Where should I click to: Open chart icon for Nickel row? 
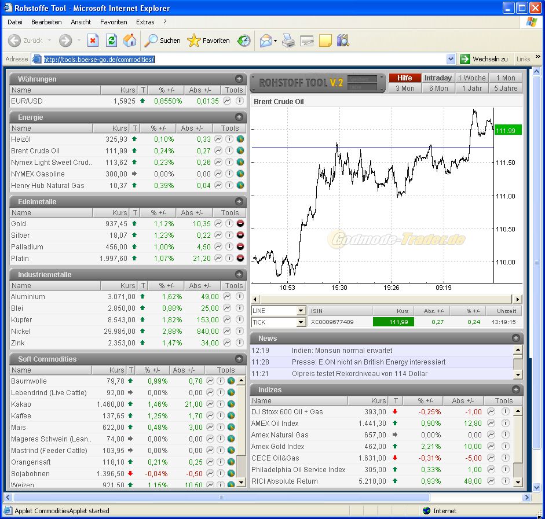pyautogui.click(x=227, y=331)
